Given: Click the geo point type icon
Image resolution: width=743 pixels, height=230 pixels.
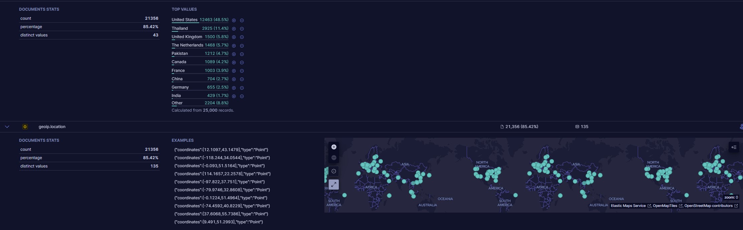Looking at the screenshot, I should (x=25, y=127).
